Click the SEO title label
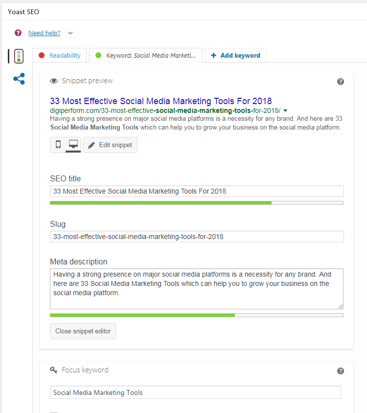 (66, 178)
